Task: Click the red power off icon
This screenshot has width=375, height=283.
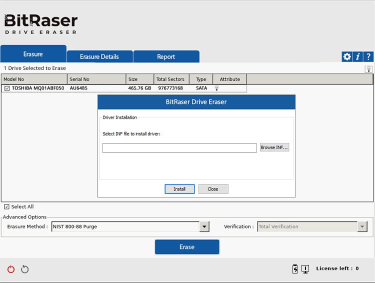Action: pos(11,269)
